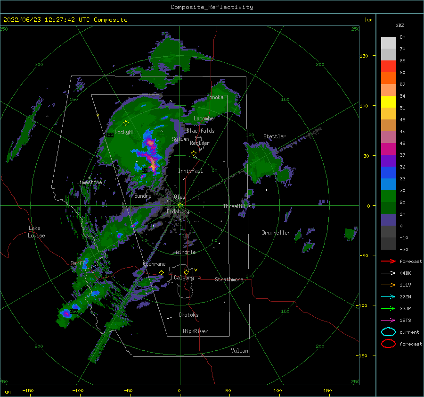Click the HighRiver label
The width and height of the screenshot is (424, 397).
coord(196,331)
